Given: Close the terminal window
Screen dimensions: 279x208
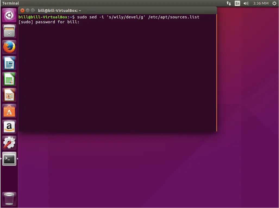Looking at the screenshot, I should (22, 11).
